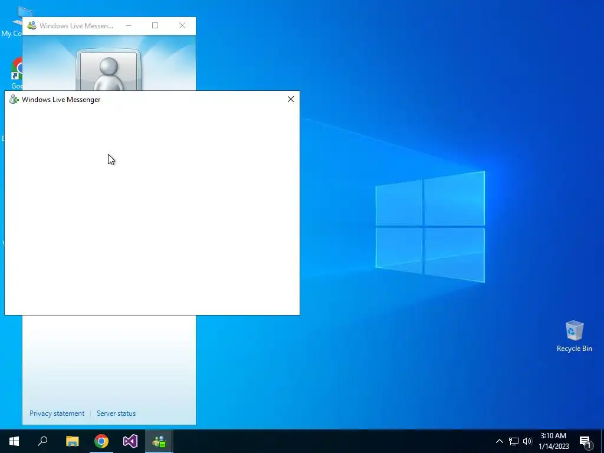Open the Server status link
Viewport: 604px width, 453px height.
(x=116, y=413)
